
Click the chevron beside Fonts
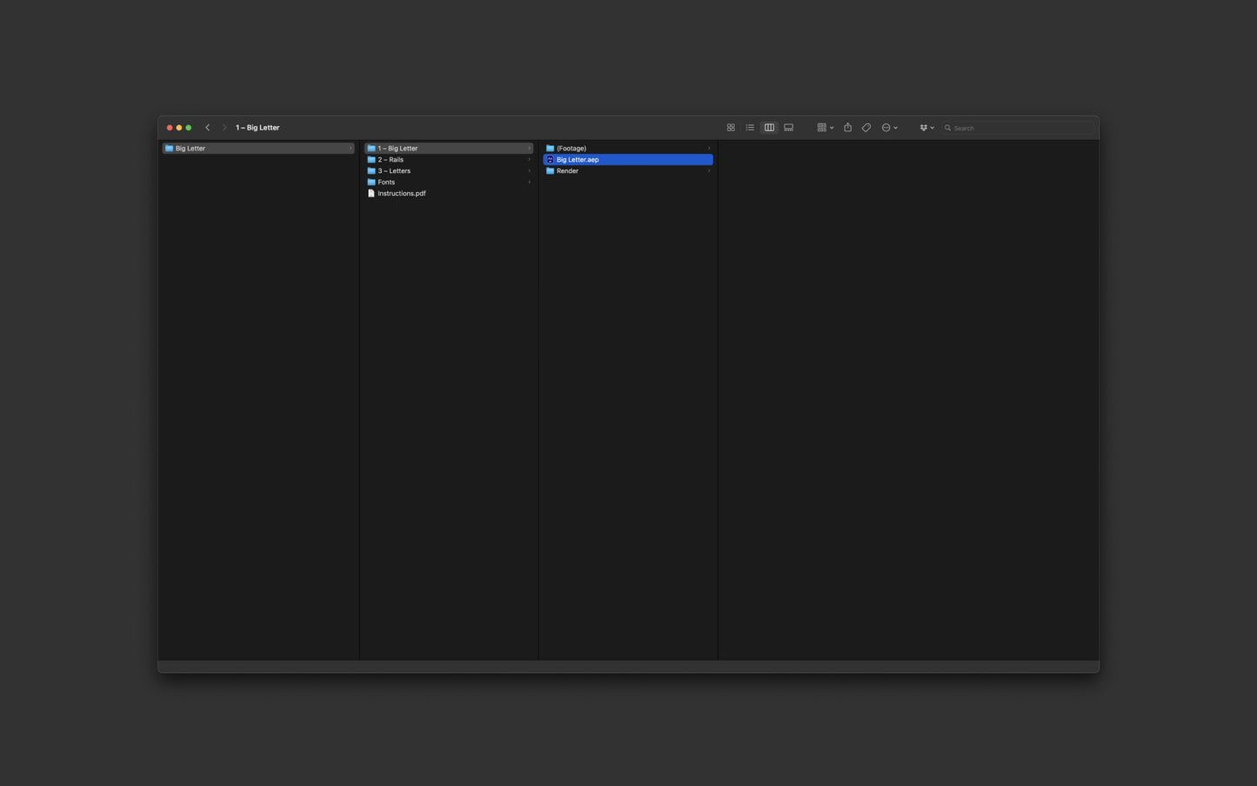coord(529,183)
